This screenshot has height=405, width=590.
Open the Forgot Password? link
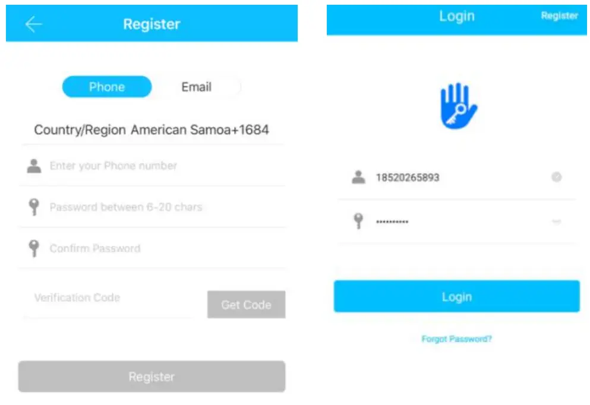click(x=456, y=339)
